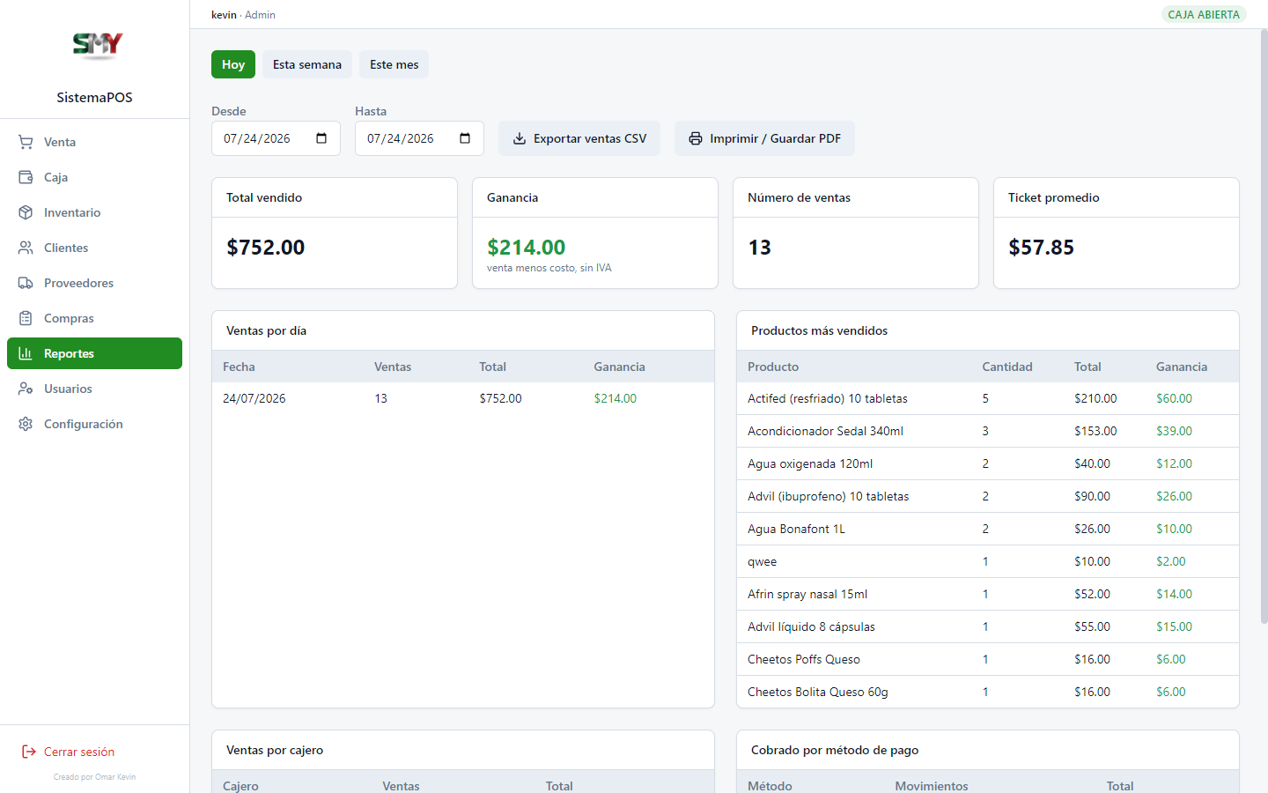
Task: Open the Desde date calendar picker icon
Action: pos(321,138)
